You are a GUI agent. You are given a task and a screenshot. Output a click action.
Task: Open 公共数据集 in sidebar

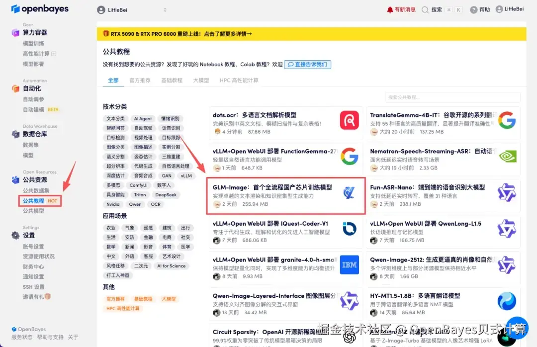coord(36,190)
